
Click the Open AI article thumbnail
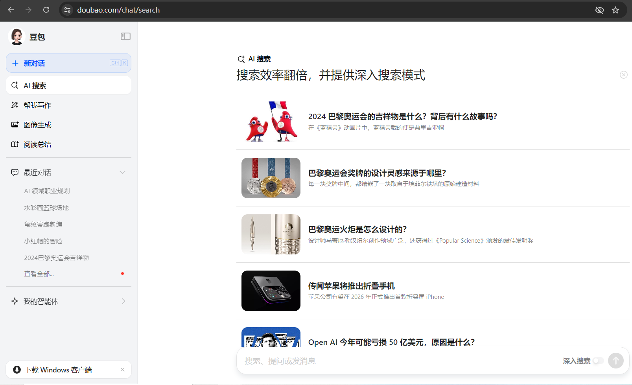pos(271,337)
